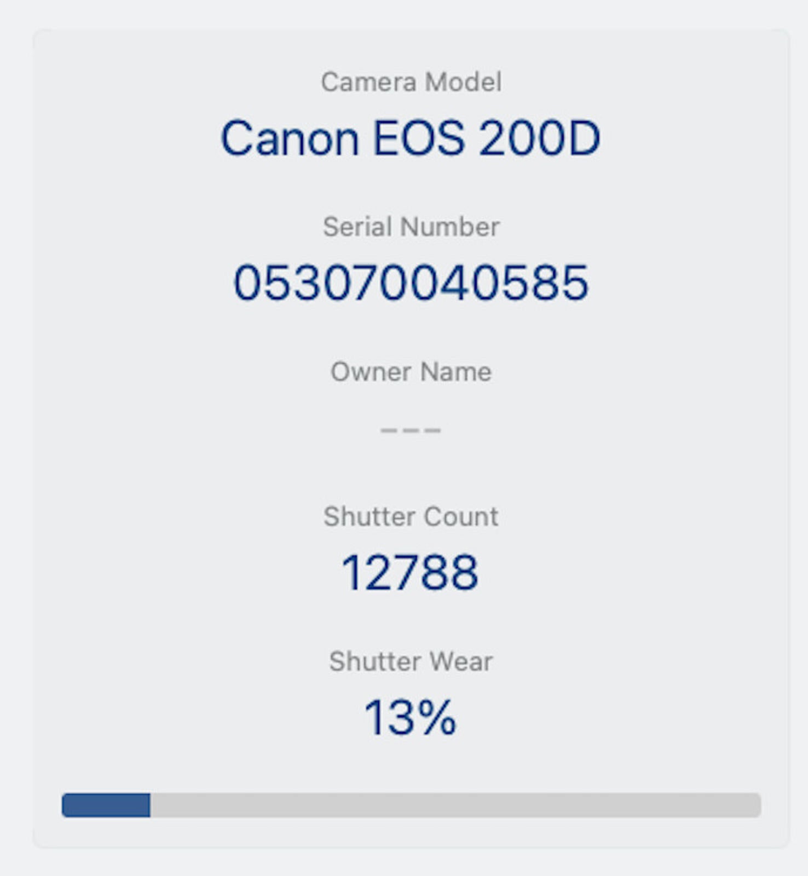Click the empty owner name dashes placeholder
Image resolution: width=808 pixels, height=876 pixels.
click(x=411, y=430)
